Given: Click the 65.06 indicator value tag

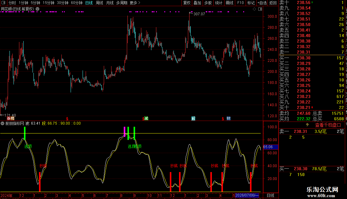Looking at the screenshot, I should 271,147.
